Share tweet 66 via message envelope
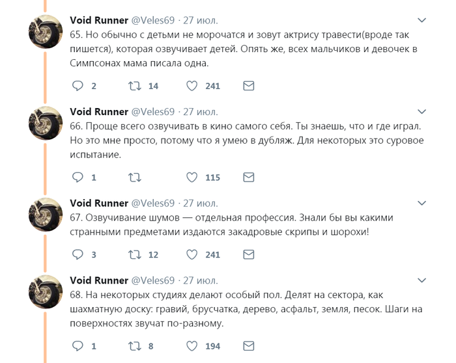This screenshot has width=456, height=363. [x=248, y=177]
